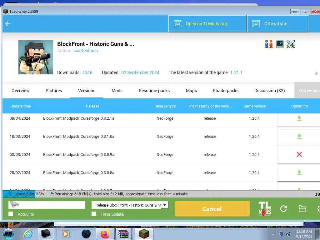Image resolution: width=320 pixels, height=240 pixels.
Task: Open the TL MODS icon
Action: pos(265,209)
